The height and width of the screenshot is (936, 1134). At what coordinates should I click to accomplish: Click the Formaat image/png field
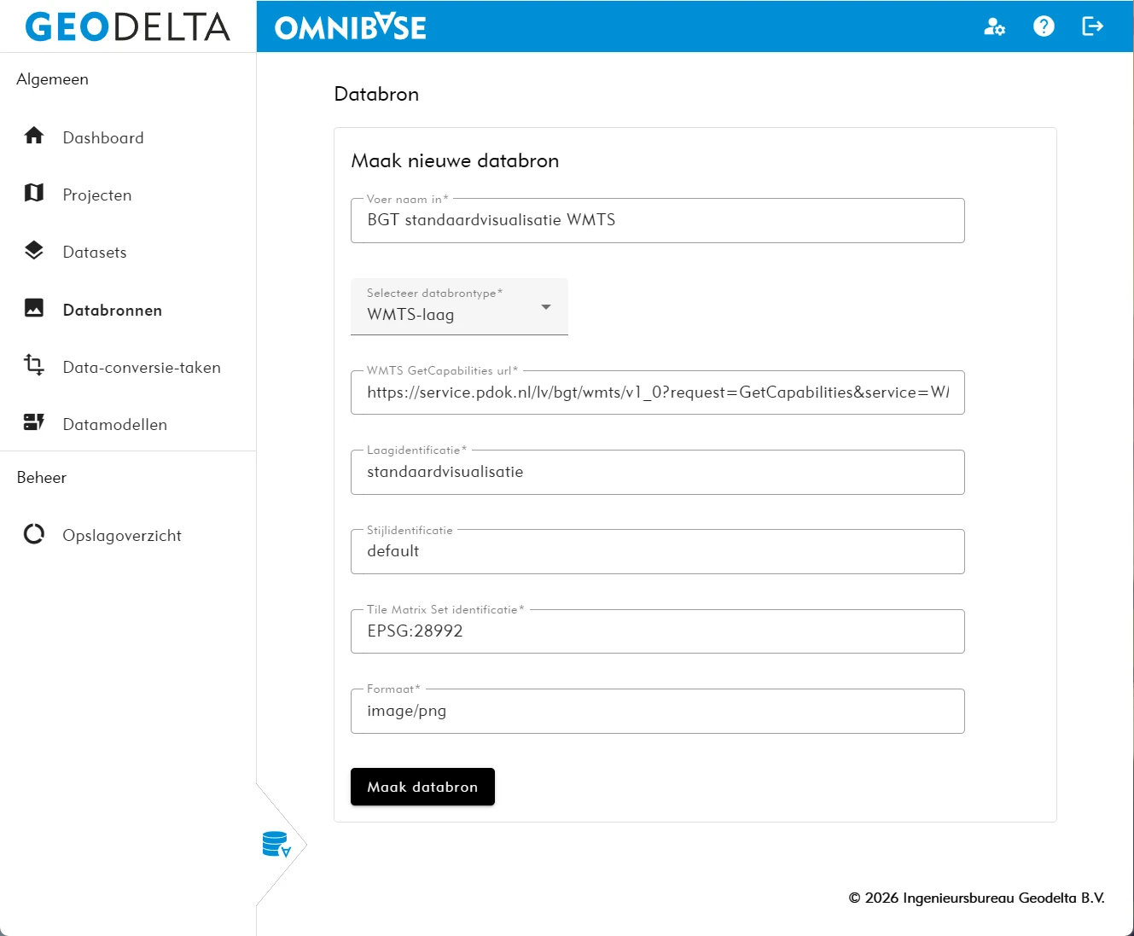click(x=657, y=712)
